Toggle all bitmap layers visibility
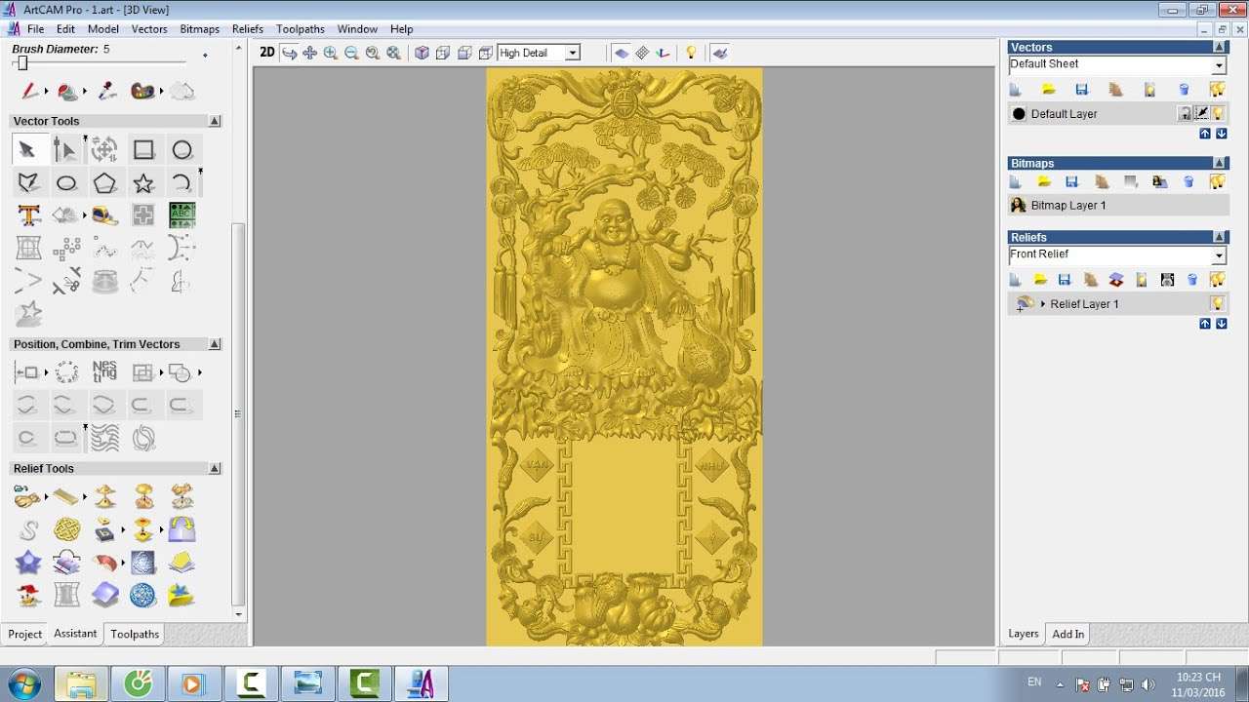 click(1217, 181)
